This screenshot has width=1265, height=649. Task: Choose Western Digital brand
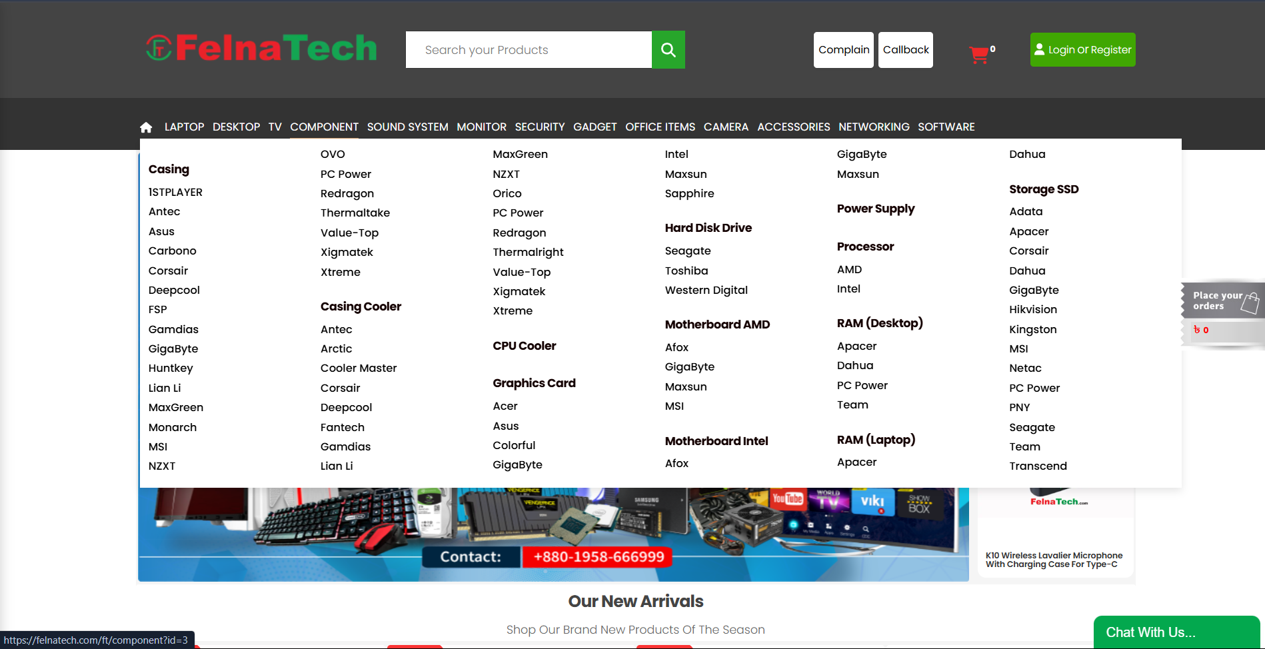[706, 290]
